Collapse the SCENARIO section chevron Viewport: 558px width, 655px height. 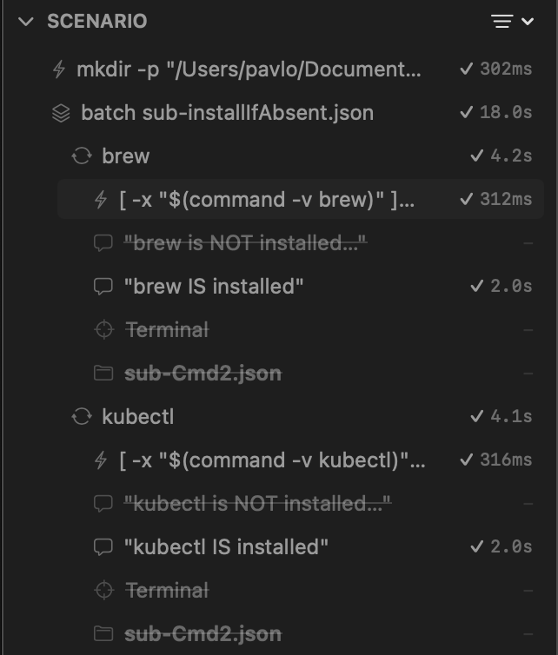[x=25, y=22]
